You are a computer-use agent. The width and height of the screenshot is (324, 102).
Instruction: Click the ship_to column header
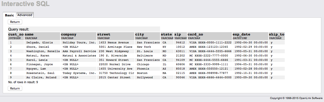(277, 34)
